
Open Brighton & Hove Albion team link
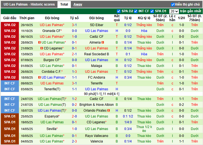pos(97,105)
